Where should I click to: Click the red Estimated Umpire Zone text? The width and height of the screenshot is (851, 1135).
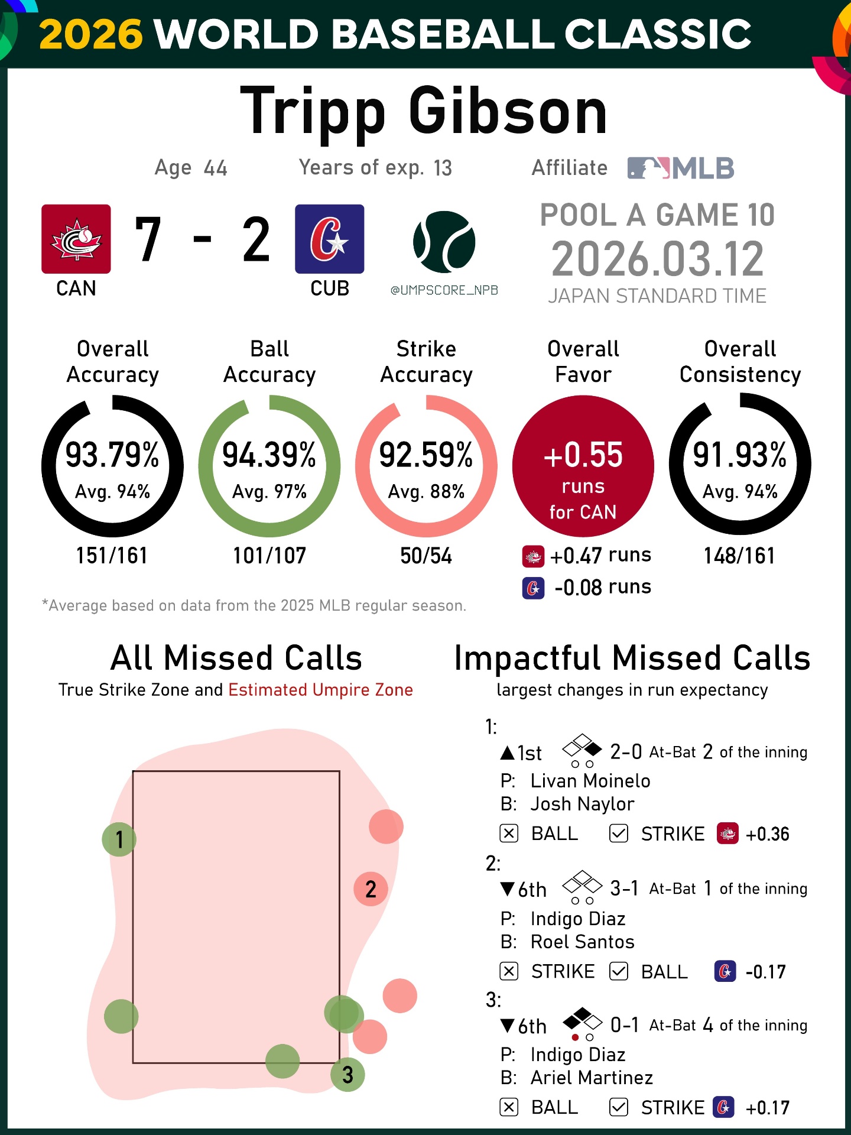pyautogui.click(x=320, y=690)
